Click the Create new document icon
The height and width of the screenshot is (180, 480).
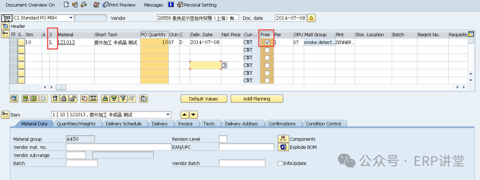tap(66, 5)
